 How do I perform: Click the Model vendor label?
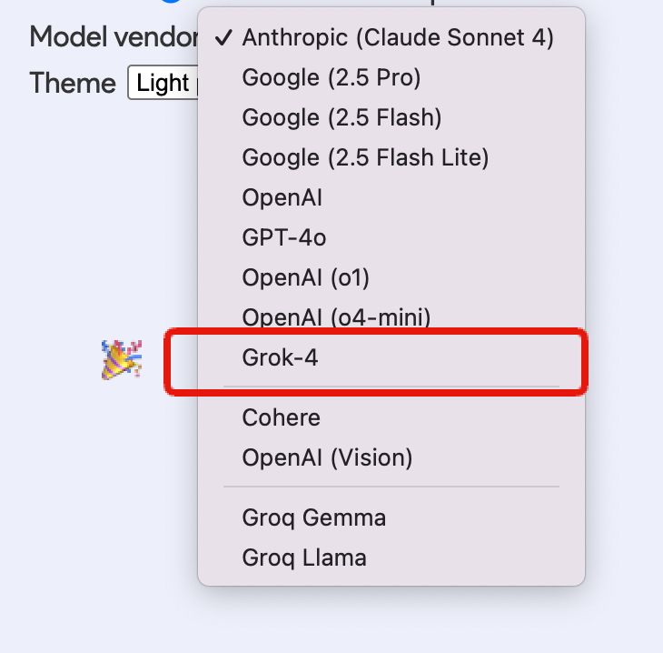click(113, 37)
